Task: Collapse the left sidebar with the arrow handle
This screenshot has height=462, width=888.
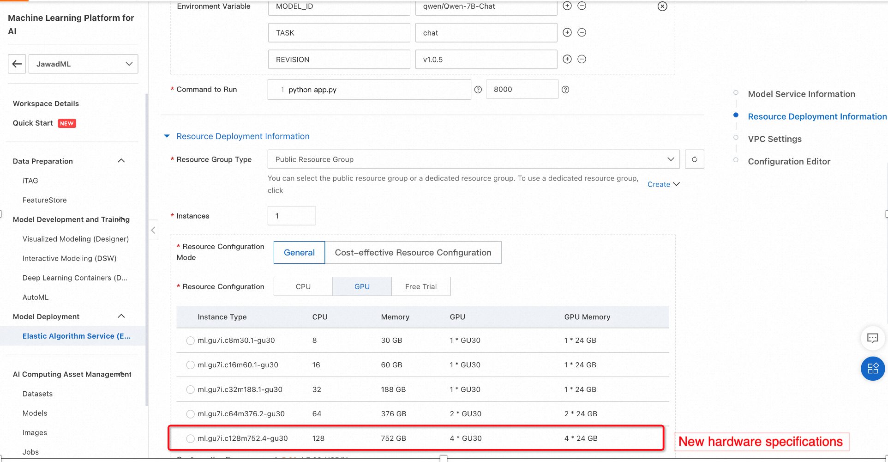Action: (x=153, y=230)
